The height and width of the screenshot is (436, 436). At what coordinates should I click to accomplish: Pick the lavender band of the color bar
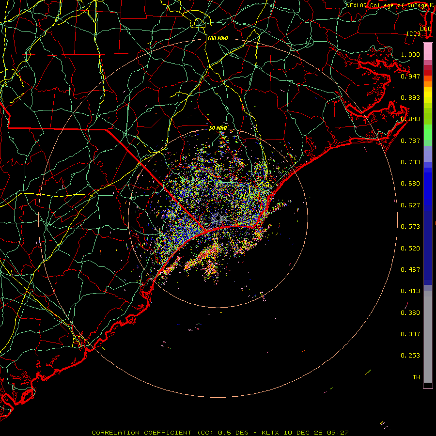[x=428, y=154]
